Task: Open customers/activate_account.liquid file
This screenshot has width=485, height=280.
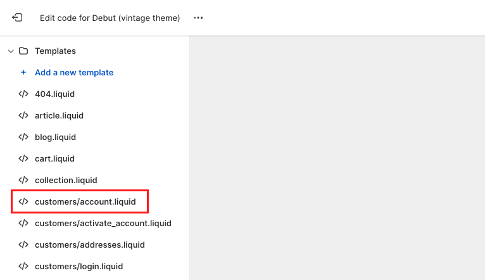Action: click(103, 224)
